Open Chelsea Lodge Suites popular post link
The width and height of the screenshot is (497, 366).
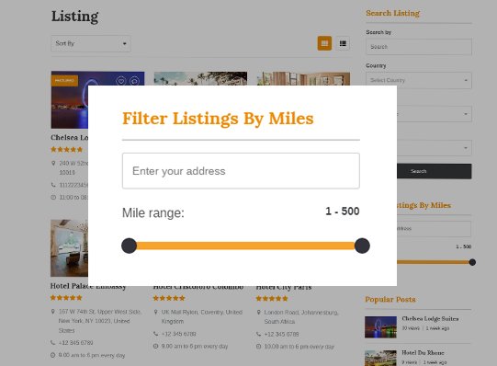430,319
